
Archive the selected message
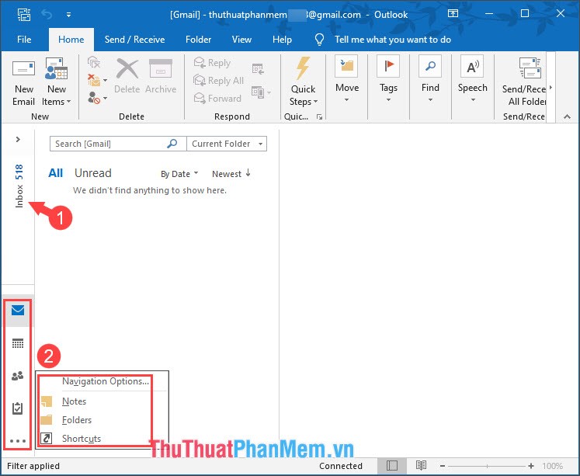click(x=161, y=76)
